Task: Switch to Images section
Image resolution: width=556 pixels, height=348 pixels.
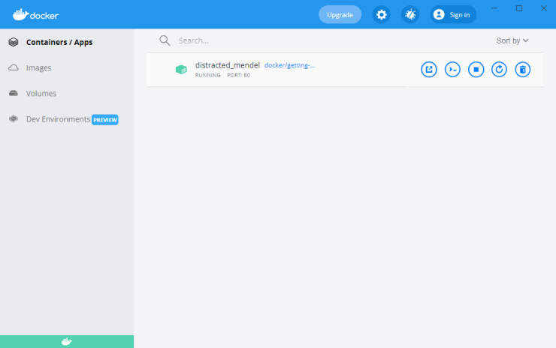Action: 38,67
